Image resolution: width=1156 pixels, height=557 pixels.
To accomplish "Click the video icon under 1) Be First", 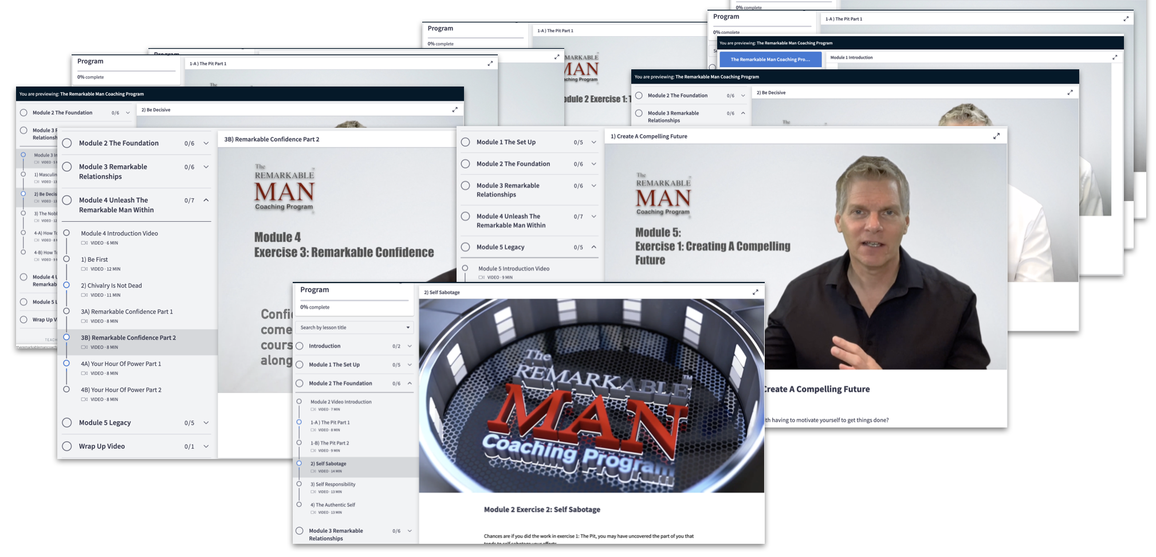I will (x=84, y=269).
